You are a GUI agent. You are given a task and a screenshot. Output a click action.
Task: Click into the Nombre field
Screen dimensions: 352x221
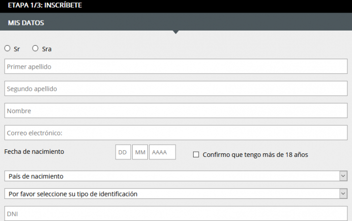pyautogui.click(x=176, y=111)
